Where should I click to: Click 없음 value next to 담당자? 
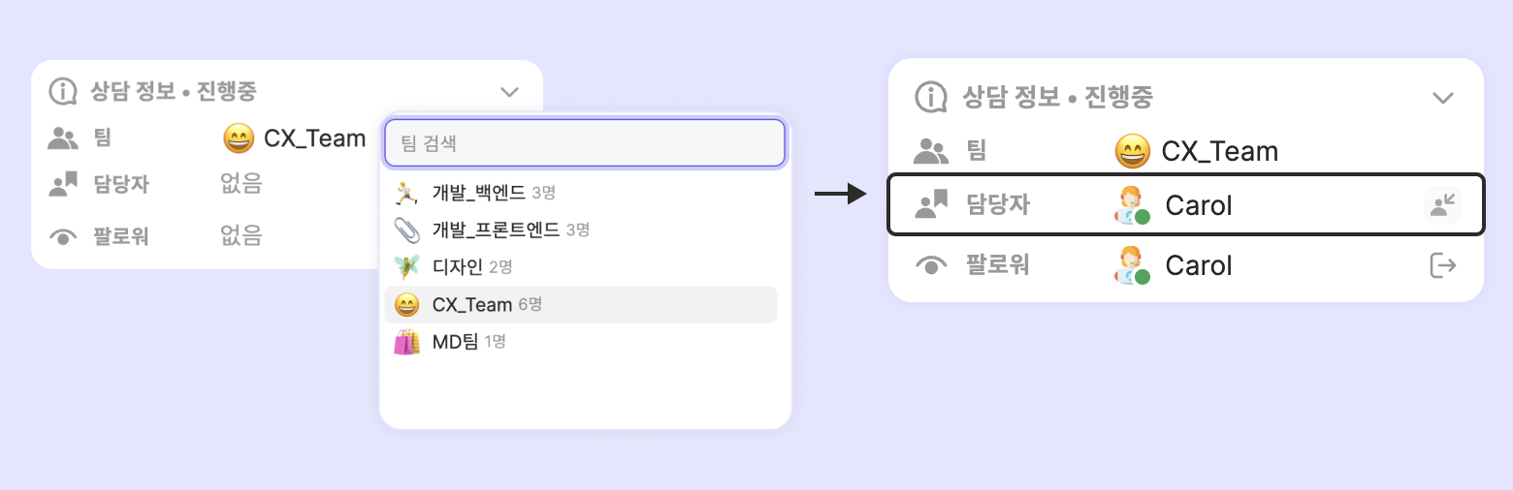(x=241, y=182)
